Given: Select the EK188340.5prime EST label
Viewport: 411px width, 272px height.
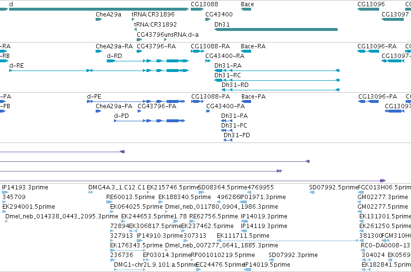Looking at the screenshot, I should 184,197.
